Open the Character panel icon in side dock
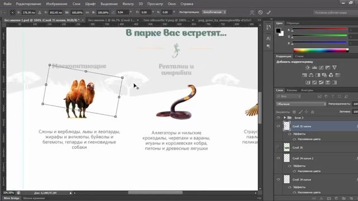The image size is (358, 201). pyautogui.click(x=268, y=39)
